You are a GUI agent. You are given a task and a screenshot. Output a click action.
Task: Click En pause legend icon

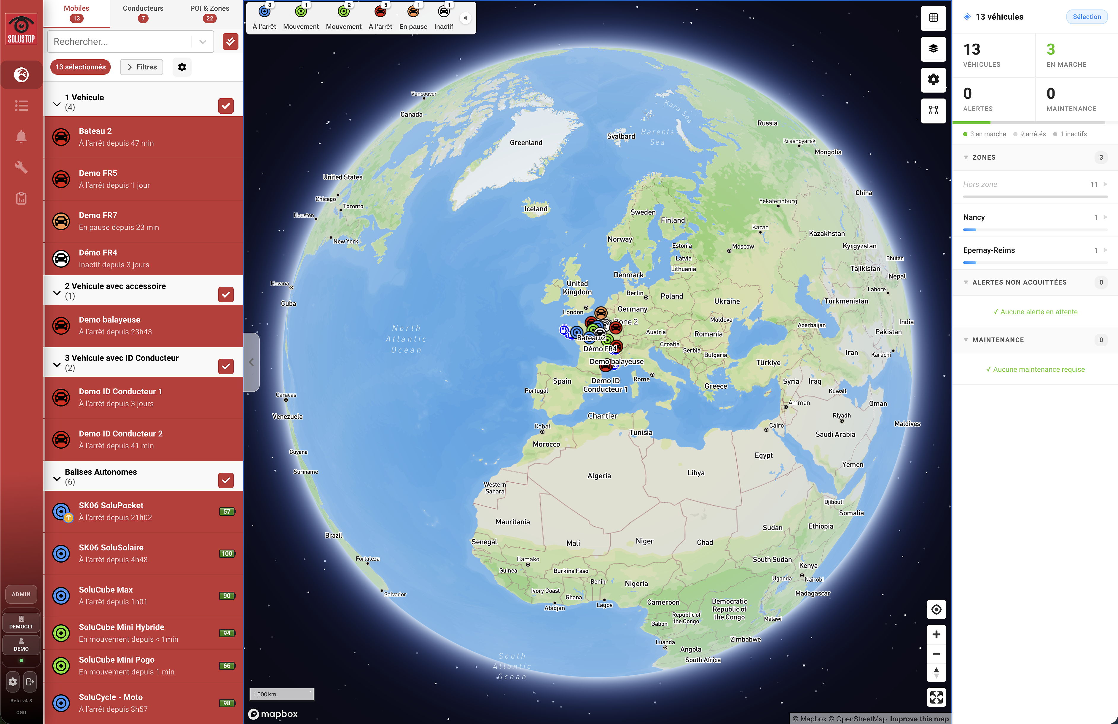point(413,11)
